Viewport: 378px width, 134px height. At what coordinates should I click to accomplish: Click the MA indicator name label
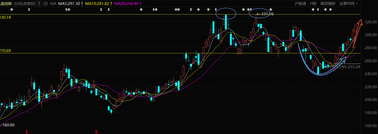tap(53, 3)
